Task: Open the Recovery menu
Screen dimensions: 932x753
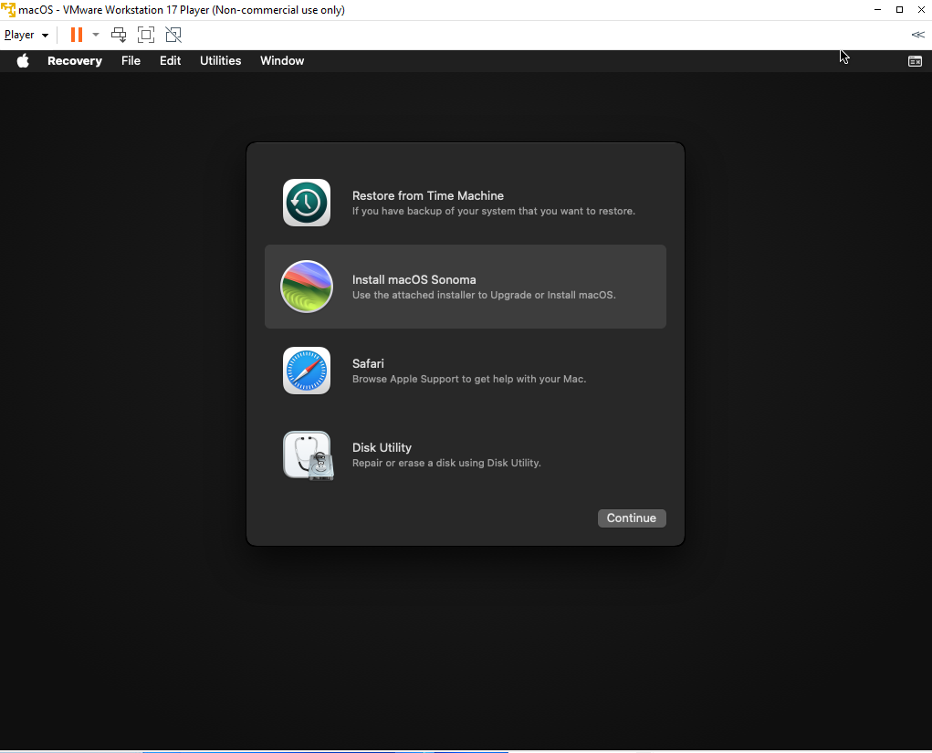Action: point(75,61)
